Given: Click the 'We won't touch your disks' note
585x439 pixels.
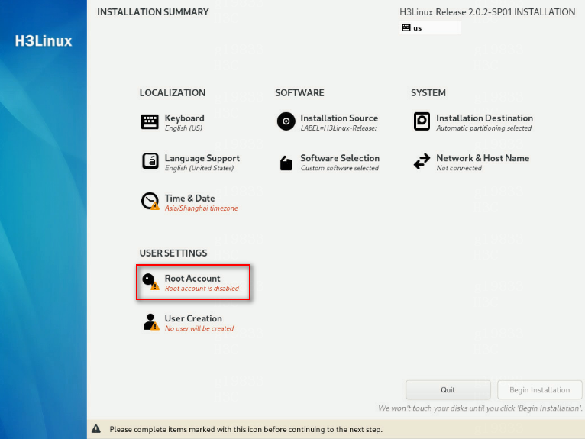Looking at the screenshot, I should [x=480, y=408].
